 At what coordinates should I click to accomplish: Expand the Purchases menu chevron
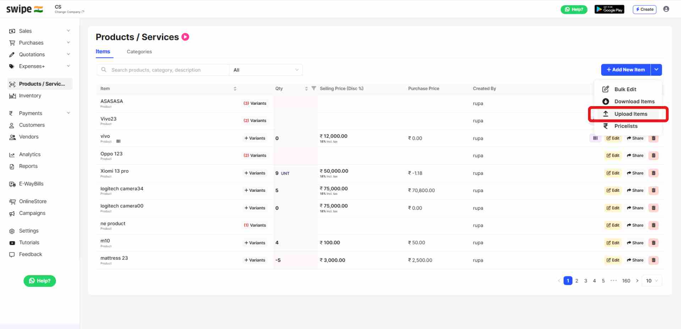coord(68,42)
